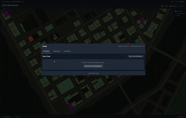Image resolution: width=186 pixels, height=118 pixels.
Task: Select the large green park lot
Action: [x=65, y=86]
